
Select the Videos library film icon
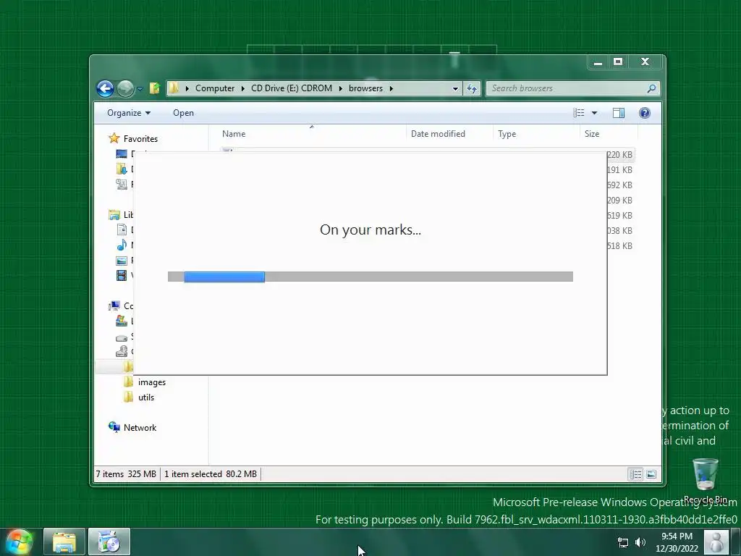tap(122, 275)
